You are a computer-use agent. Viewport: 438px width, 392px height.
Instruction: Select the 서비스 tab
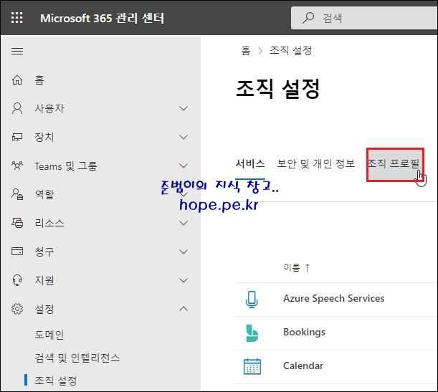(250, 163)
